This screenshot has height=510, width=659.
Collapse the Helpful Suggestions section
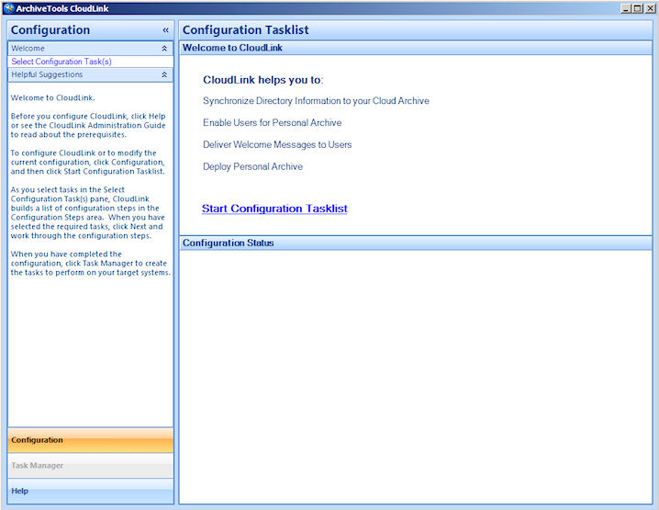tap(164, 75)
